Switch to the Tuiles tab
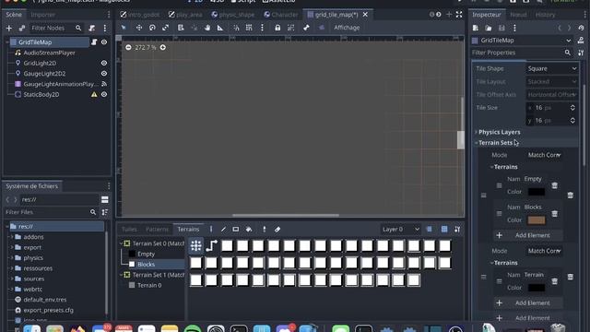The width and height of the screenshot is (590, 332). tap(129, 229)
